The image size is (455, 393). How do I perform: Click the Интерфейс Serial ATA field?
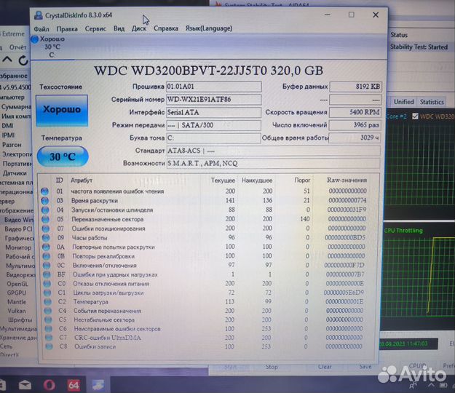[214, 112]
